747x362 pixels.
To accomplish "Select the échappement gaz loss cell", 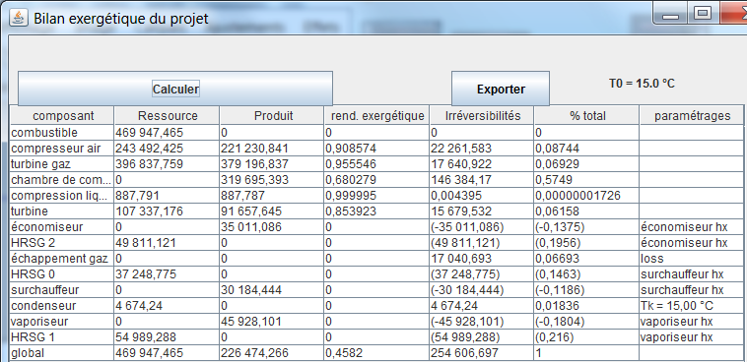I will point(692,259).
